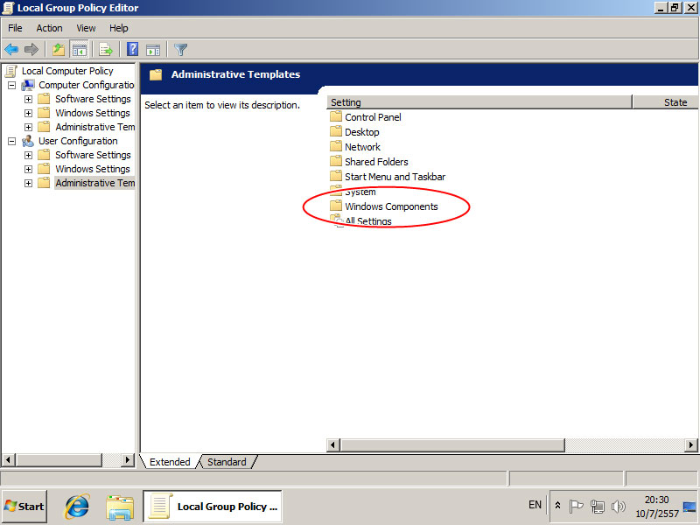
Task: Click tree pane scroll-right arrow
Action: tap(127, 459)
